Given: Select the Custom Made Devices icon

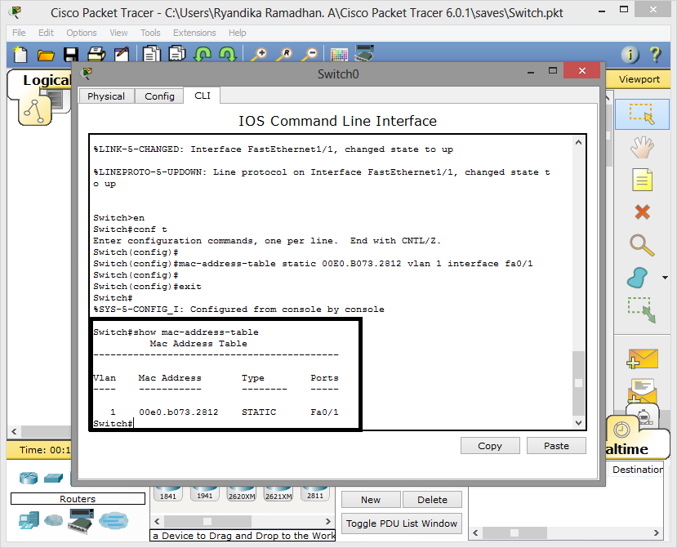Looking at the screenshot, I should pos(81,521).
